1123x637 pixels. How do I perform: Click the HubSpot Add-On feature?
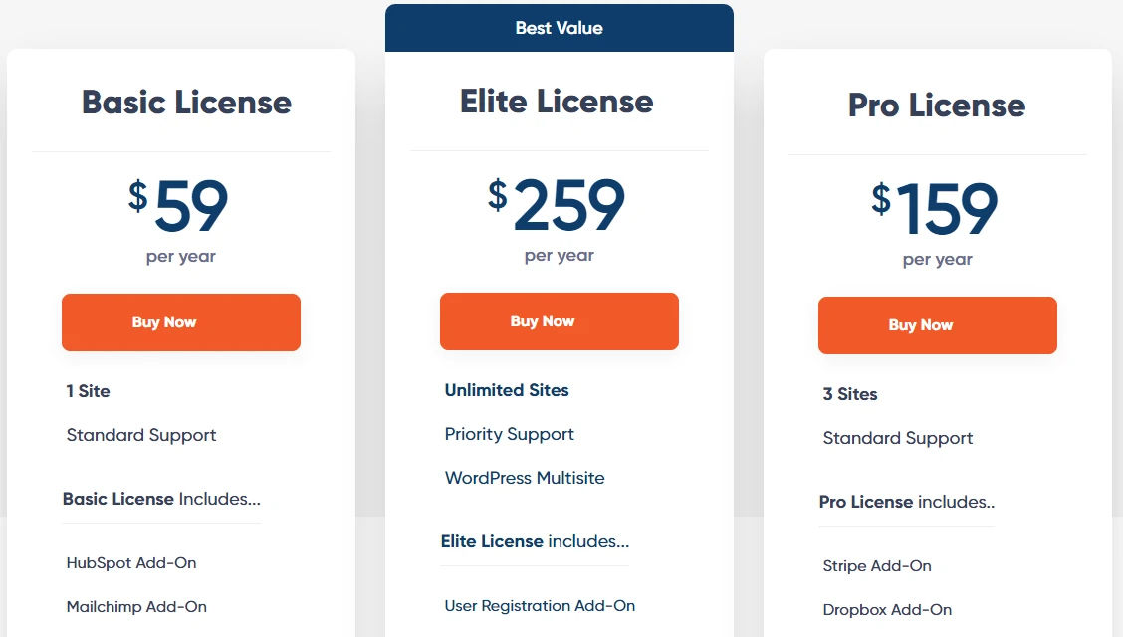click(x=131, y=563)
